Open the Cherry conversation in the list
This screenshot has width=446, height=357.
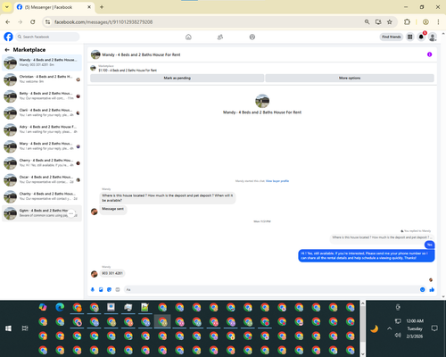point(42,163)
